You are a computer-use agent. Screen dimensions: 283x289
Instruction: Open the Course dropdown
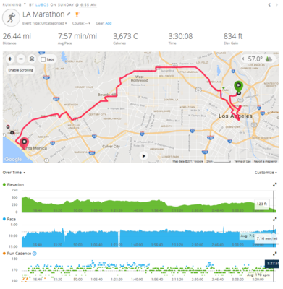pyautogui.click(x=81, y=23)
